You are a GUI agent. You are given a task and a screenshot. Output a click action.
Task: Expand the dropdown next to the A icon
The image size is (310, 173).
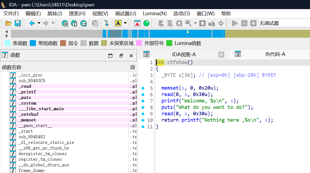[x=125, y=23]
